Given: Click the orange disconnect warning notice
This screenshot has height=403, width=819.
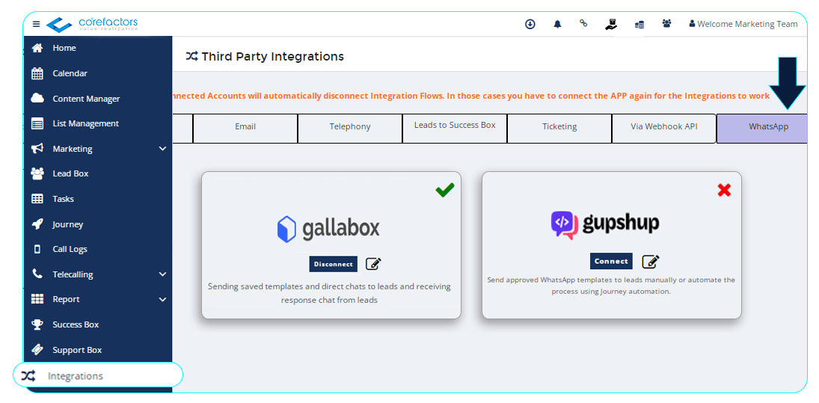Looking at the screenshot, I should click(x=470, y=96).
